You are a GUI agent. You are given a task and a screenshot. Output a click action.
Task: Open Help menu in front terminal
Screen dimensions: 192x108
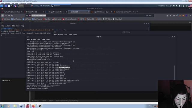[x=48, y=39]
